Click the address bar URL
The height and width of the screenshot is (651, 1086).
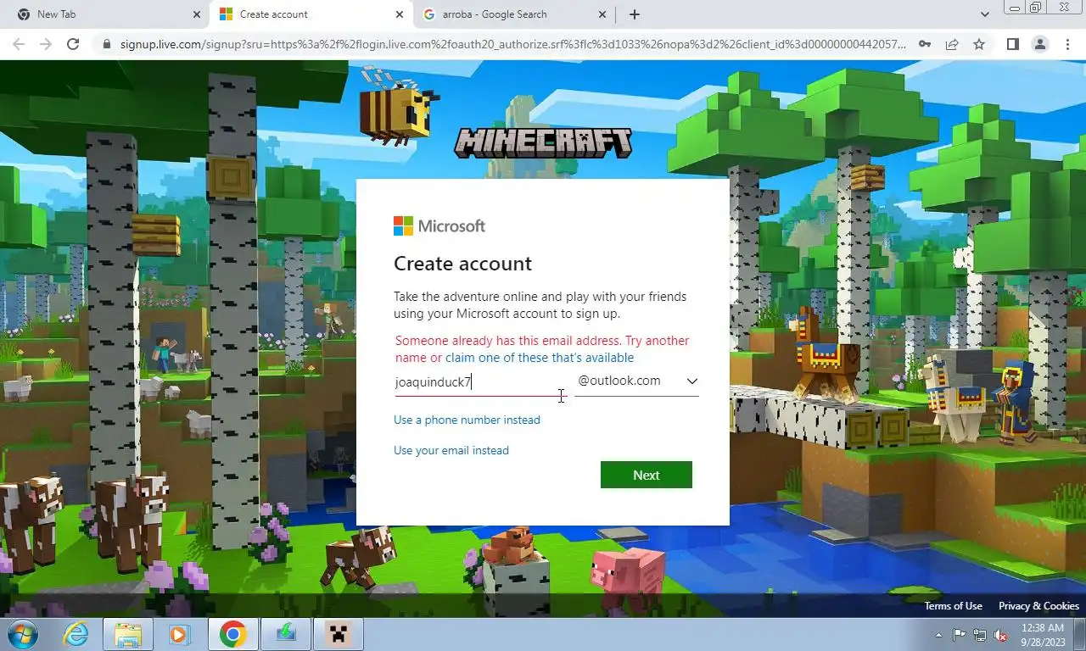tap(512, 44)
